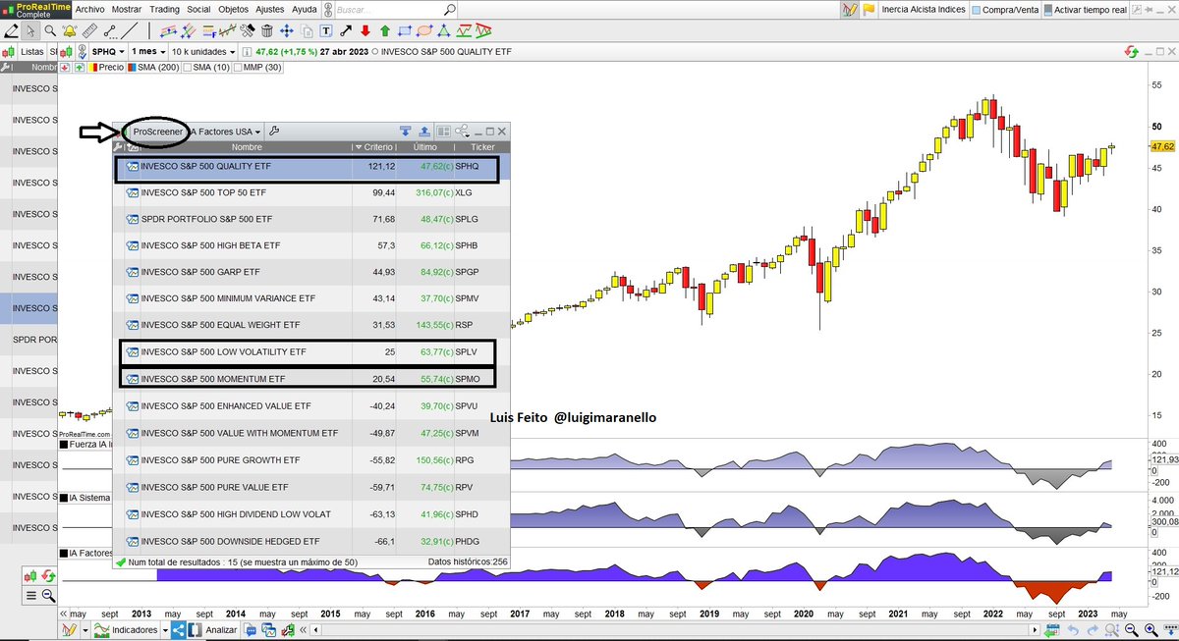Click the share icon in bottom toolbar

click(178, 630)
